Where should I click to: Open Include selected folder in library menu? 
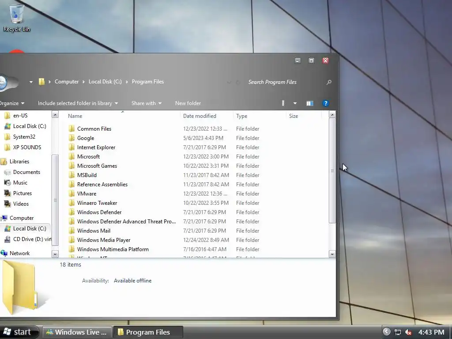(78, 103)
